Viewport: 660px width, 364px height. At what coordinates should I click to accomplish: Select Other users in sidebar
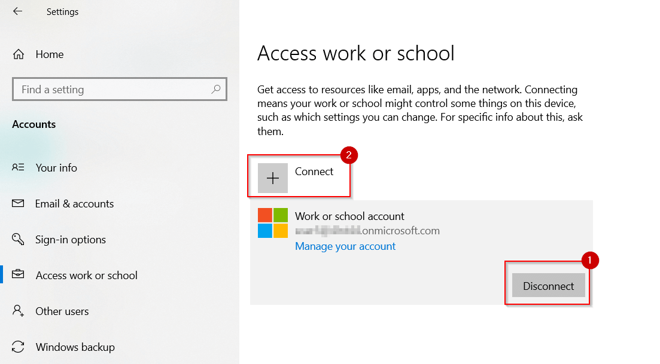[62, 311]
